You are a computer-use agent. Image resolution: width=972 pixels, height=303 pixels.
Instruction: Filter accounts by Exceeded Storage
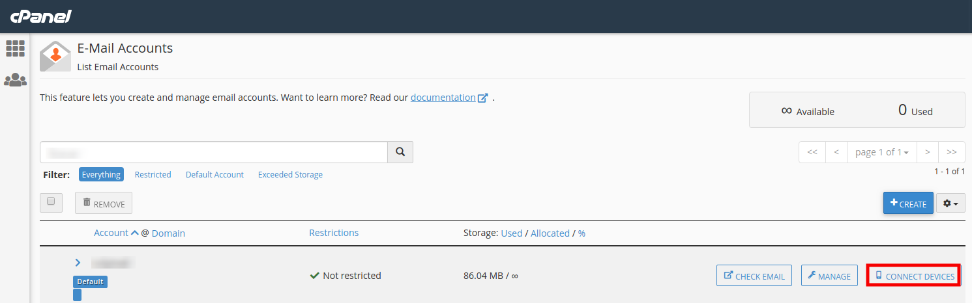point(290,175)
